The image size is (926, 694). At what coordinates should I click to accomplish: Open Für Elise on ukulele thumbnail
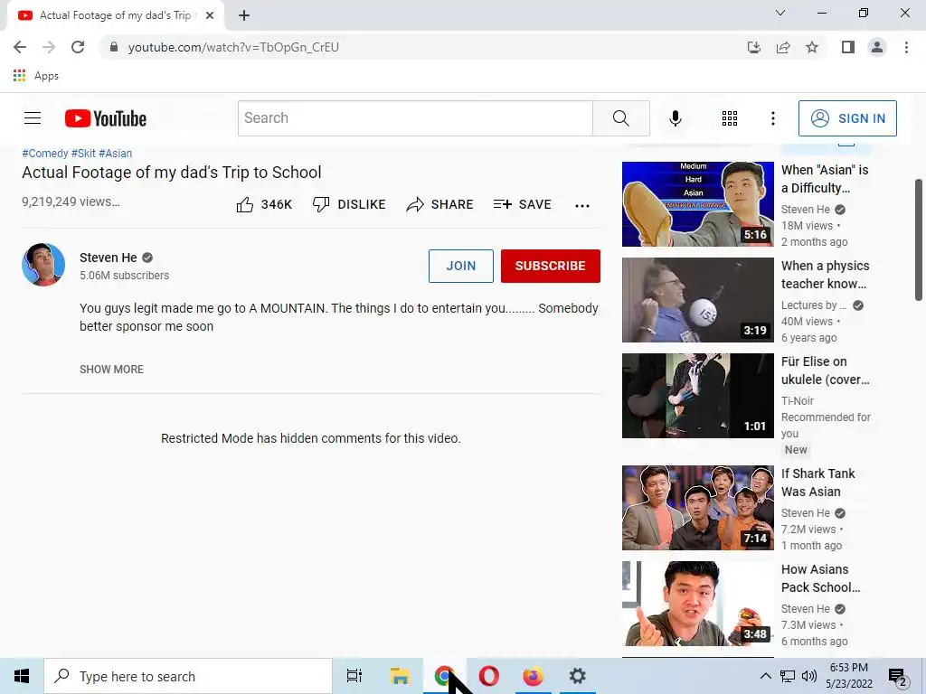pyautogui.click(x=697, y=396)
